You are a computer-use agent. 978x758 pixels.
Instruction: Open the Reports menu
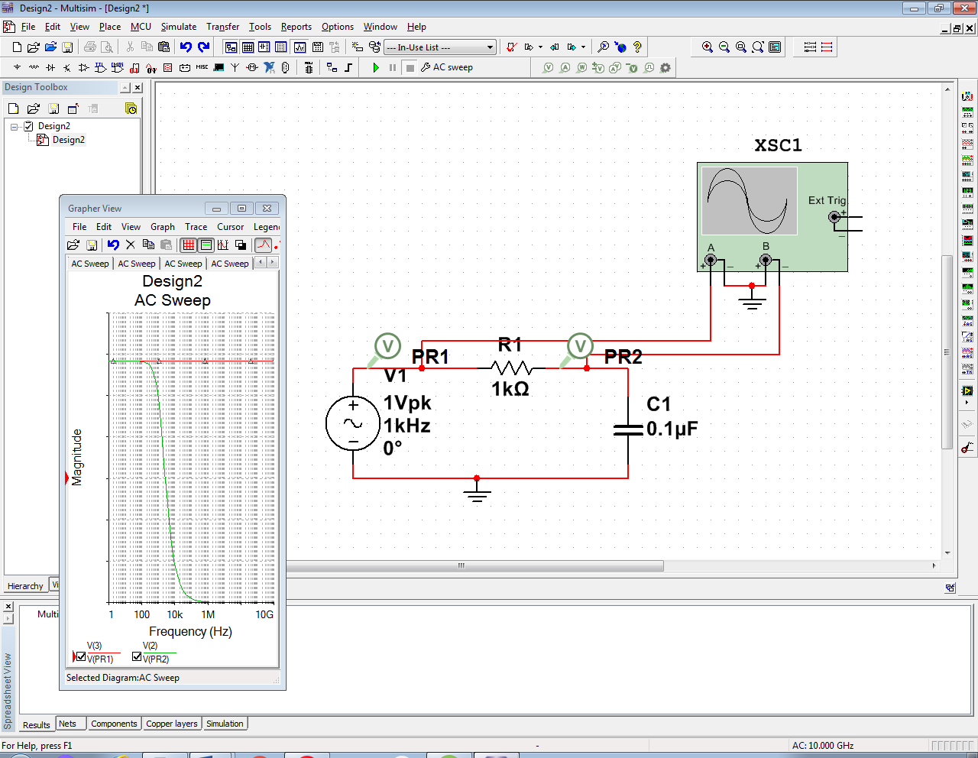click(x=296, y=27)
